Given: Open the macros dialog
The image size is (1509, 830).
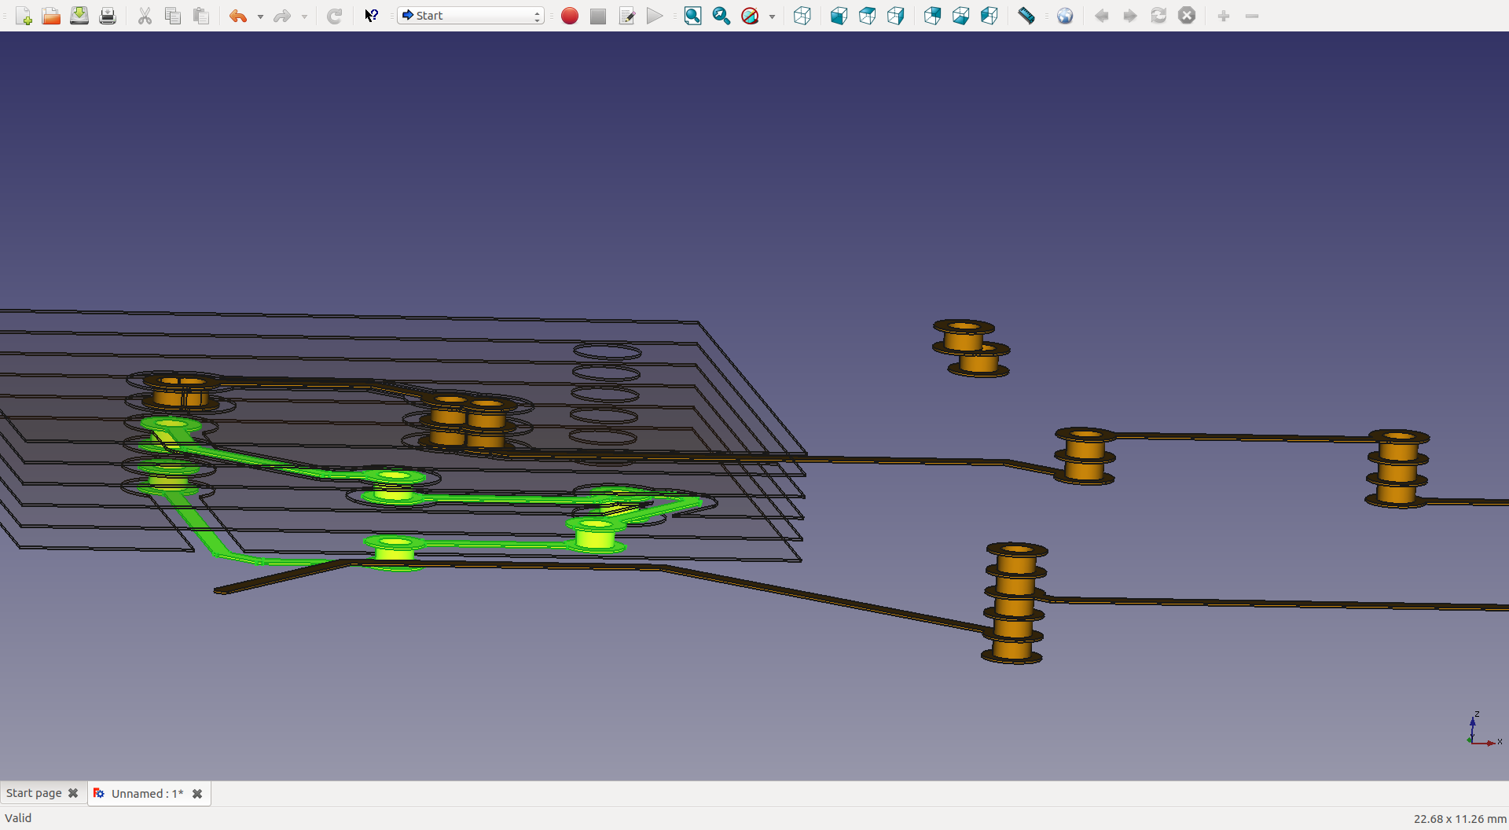Looking at the screenshot, I should coord(626,16).
